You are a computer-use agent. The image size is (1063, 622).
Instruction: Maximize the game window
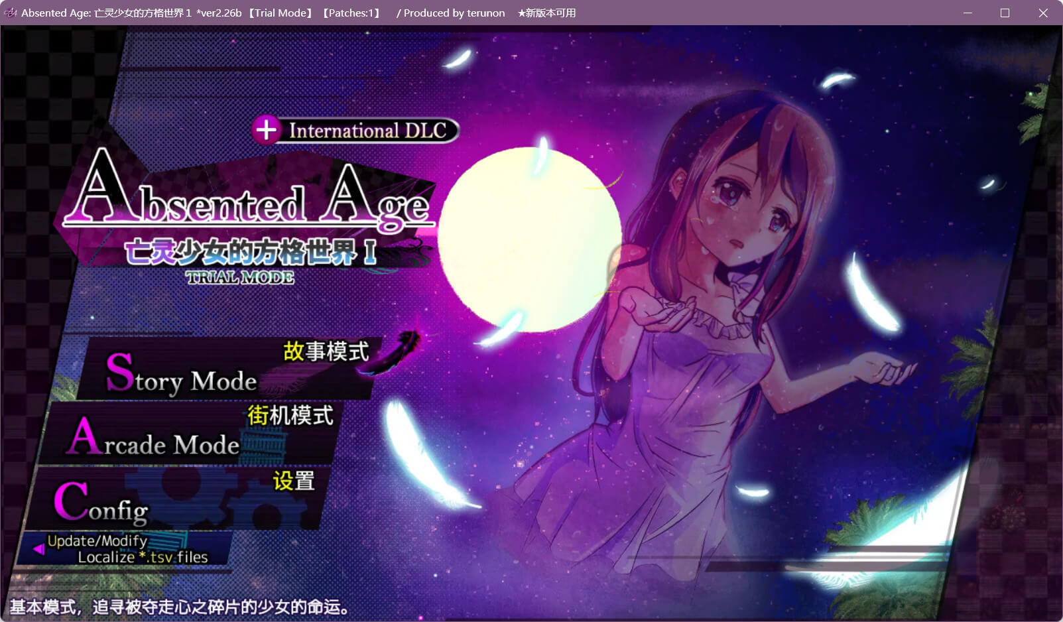tap(1005, 13)
